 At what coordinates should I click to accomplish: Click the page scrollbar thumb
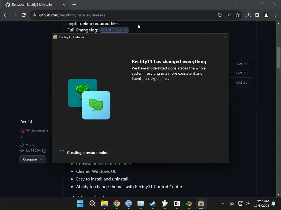279,57
